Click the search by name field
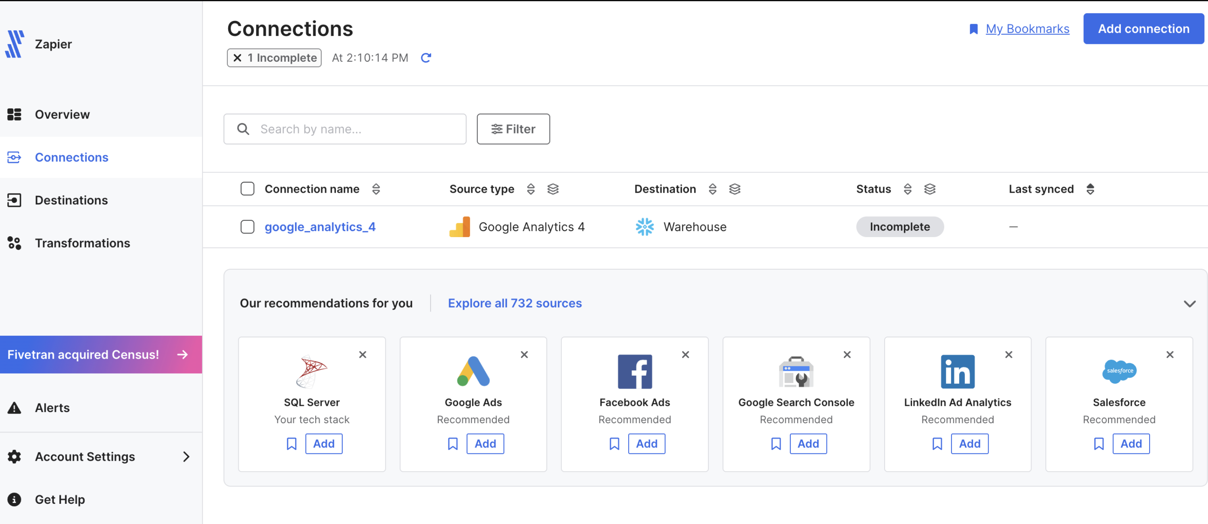The image size is (1208, 524). pos(345,129)
